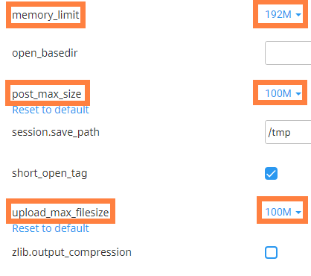311x276 pixels.
Task: Click the blue checkmark for short_open_tag
Action: click(x=271, y=173)
